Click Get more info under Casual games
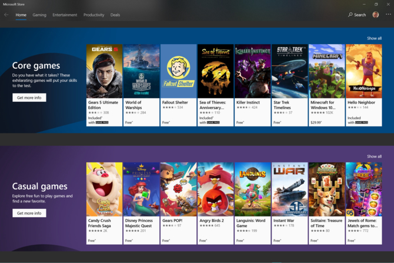This screenshot has width=394, height=263. click(x=29, y=213)
